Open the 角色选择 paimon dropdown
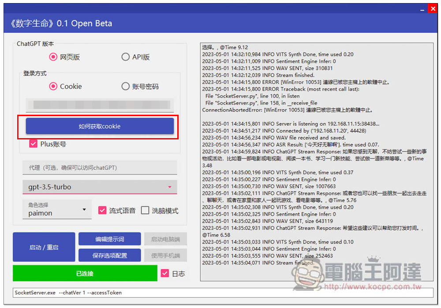Screen dimensions: 441x308 point(57,210)
